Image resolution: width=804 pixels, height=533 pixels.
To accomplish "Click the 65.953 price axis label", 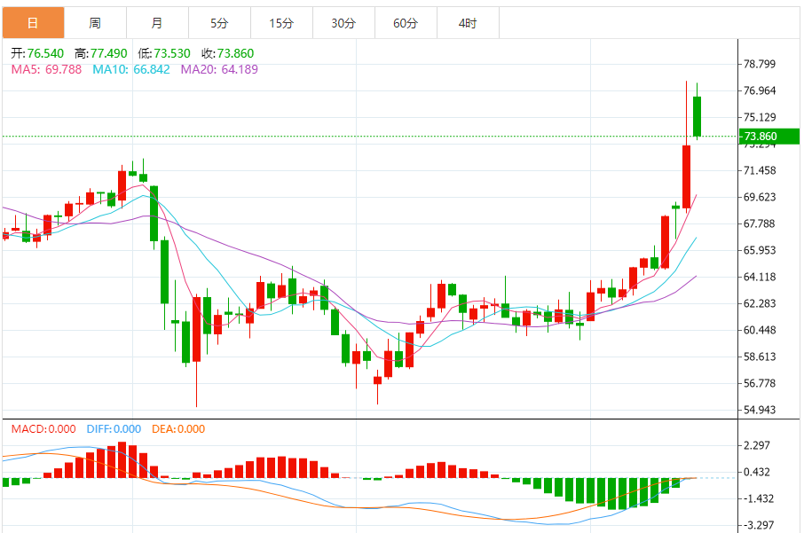I will click(x=760, y=251).
